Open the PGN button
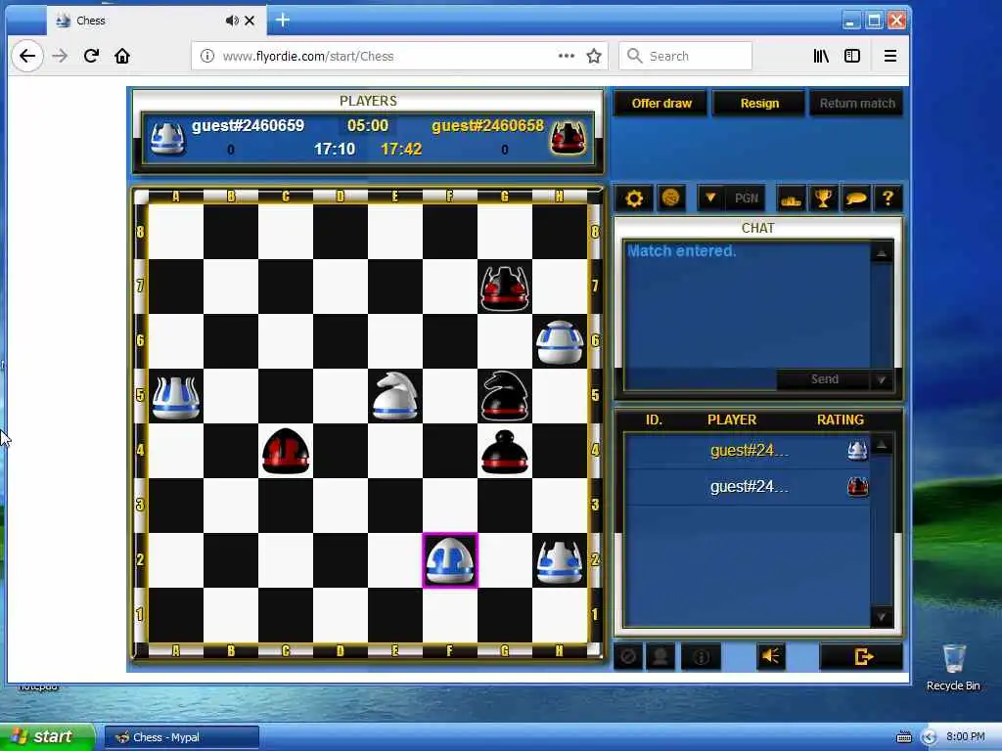Screen dimensions: 1002x751 tap(746, 199)
